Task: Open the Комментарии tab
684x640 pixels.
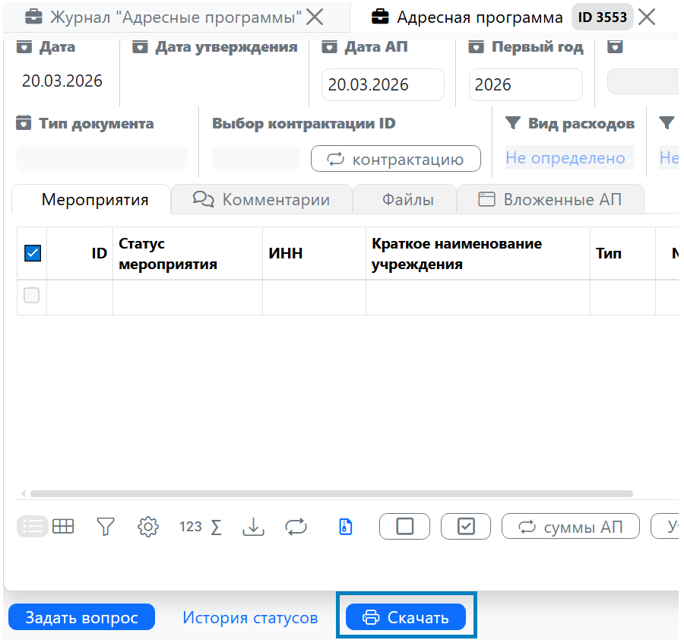Action: click(261, 200)
